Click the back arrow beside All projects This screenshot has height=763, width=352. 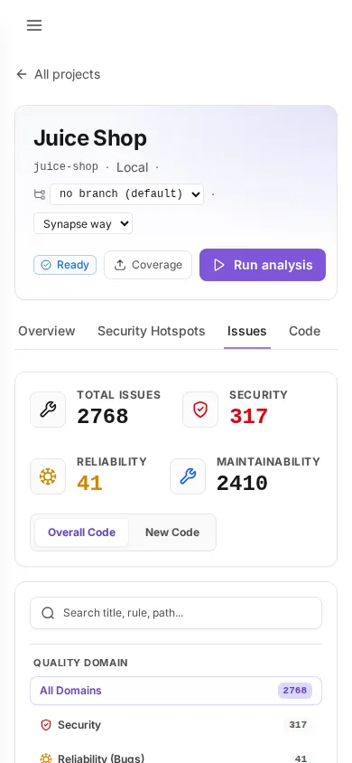[22, 74]
